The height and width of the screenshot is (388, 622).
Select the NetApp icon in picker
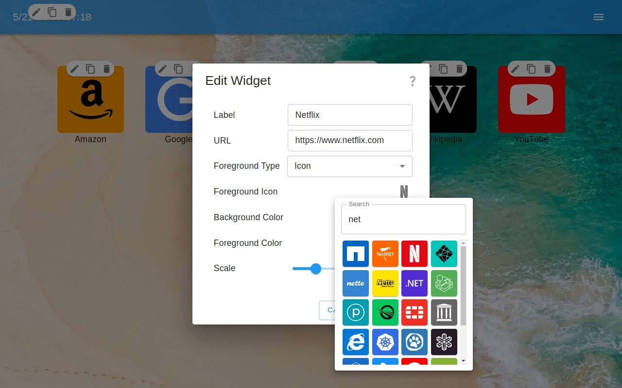point(356,254)
